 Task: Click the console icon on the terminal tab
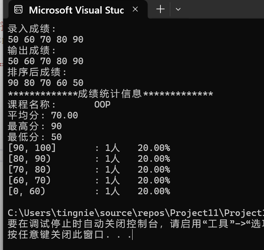18,9
